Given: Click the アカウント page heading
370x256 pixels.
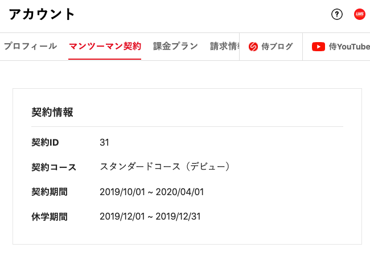Looking at the screenshot, I should tap(42, 15).
